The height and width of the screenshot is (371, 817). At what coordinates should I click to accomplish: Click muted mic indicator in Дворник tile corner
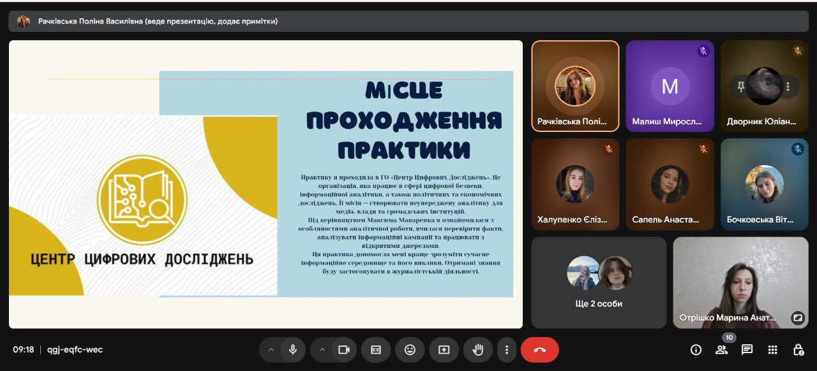tap(798, 51)
